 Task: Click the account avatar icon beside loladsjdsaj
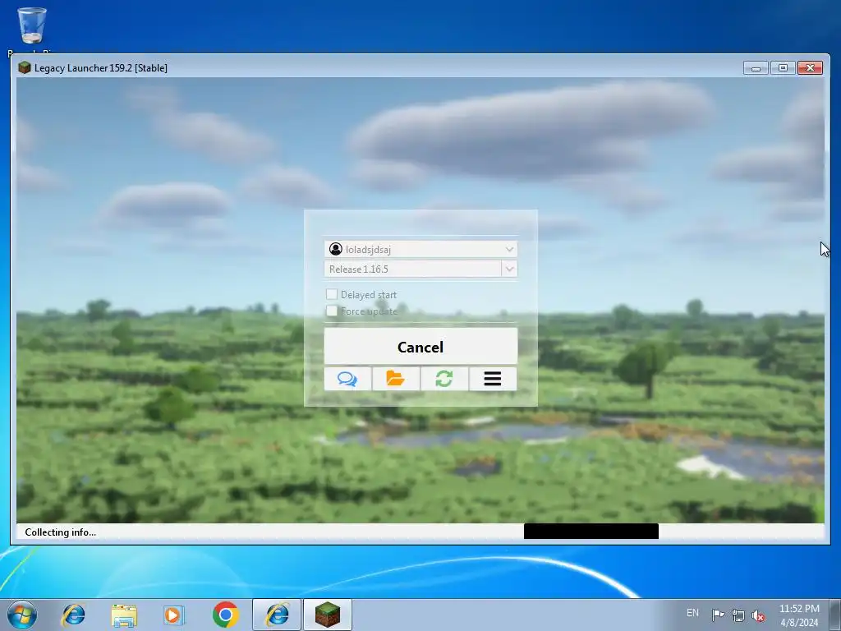[336, 249]
